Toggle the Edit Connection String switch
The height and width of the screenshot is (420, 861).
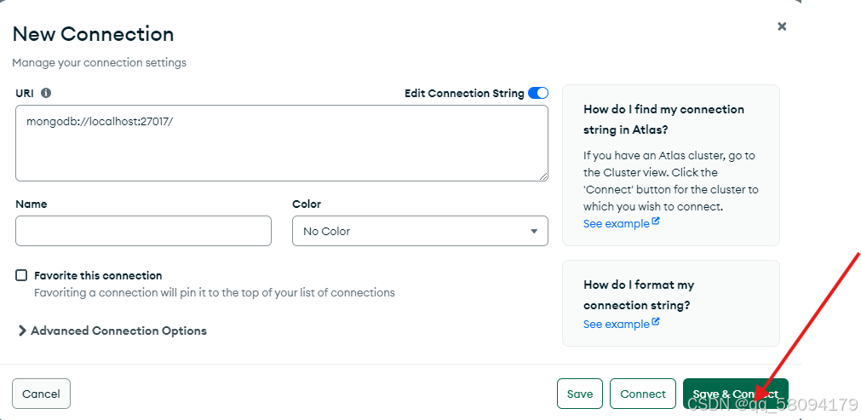(x=538, y=93)
